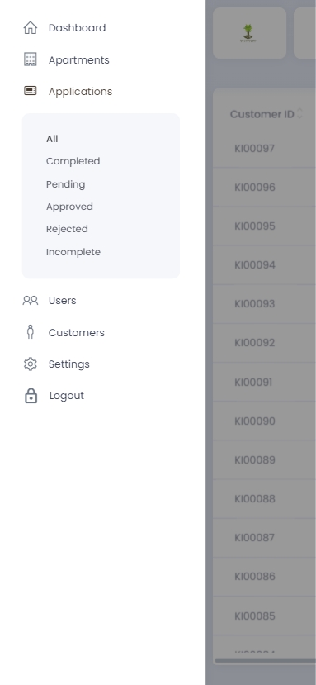
Task: Sort the table by Customer ID arrows
Action: click(299, 113)
